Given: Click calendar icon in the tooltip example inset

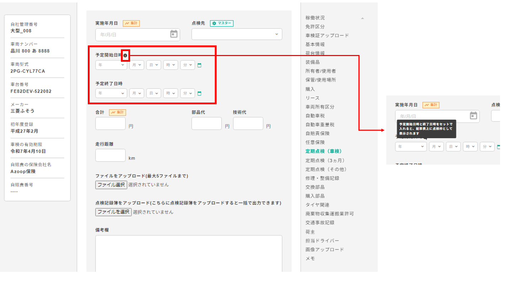Looking at the screenshot, I should [x=473, y=116].
